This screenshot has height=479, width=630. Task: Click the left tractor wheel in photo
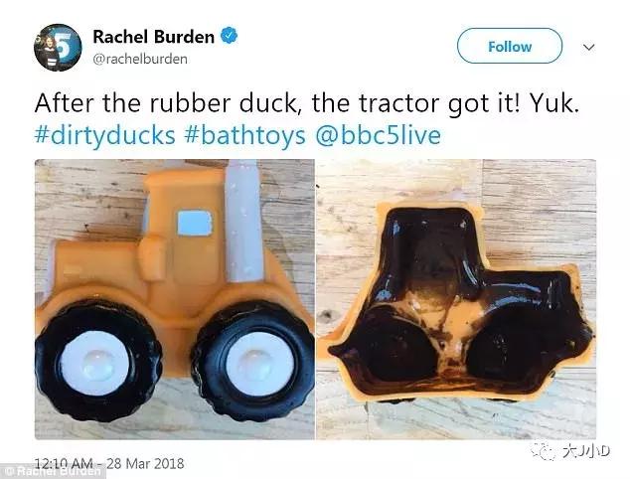[x=97, y=361]
